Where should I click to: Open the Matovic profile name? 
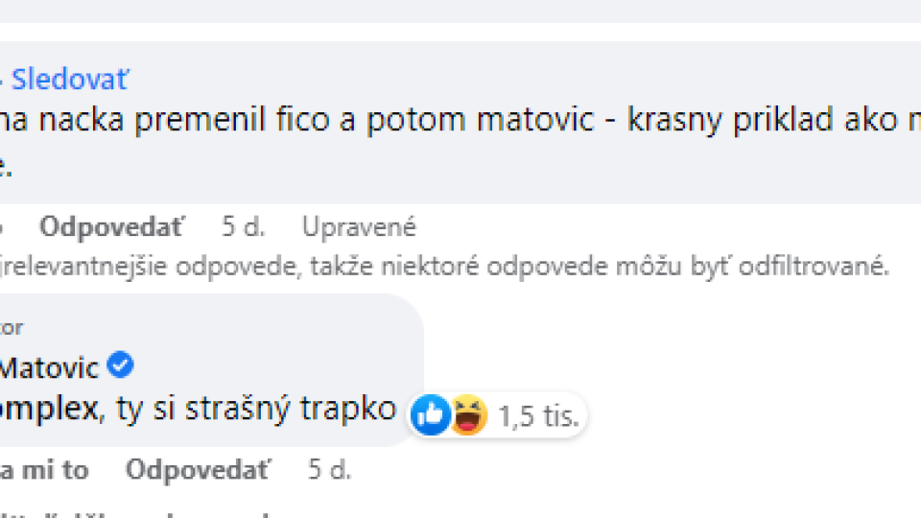(49, 368)
